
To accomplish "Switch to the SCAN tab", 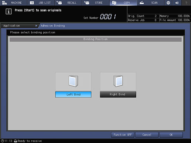I will pos(151,3).
